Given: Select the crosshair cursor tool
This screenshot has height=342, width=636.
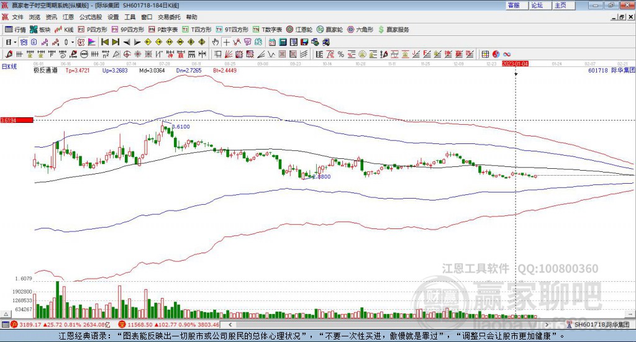Looking at the screenshot, I should pyautogui.click(x=226, y=42).
